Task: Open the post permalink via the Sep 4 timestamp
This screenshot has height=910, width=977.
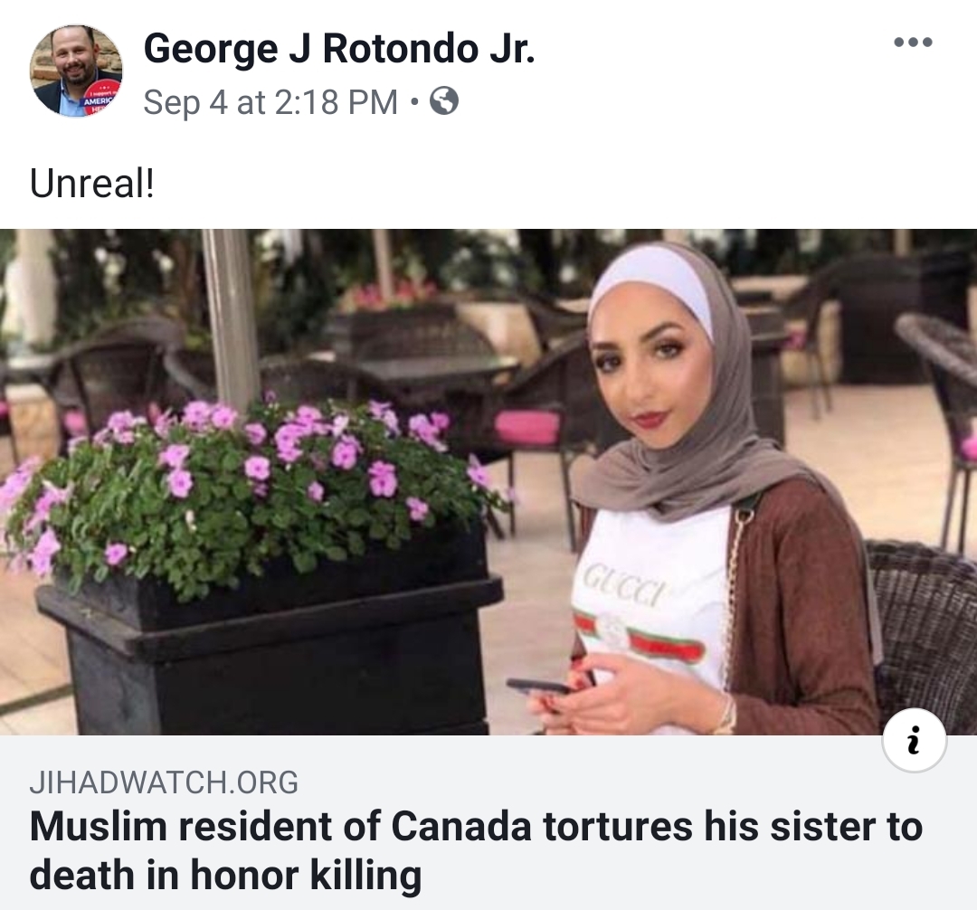Action: click(270, 102)
